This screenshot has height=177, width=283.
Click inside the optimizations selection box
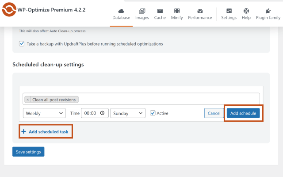[x=141, y=99]
